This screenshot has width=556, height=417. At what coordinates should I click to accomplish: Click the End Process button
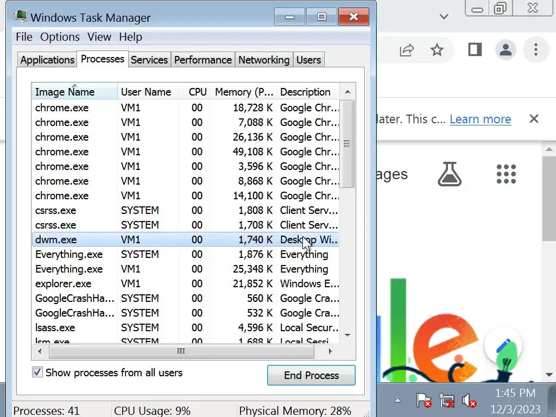tap(311, 375)
